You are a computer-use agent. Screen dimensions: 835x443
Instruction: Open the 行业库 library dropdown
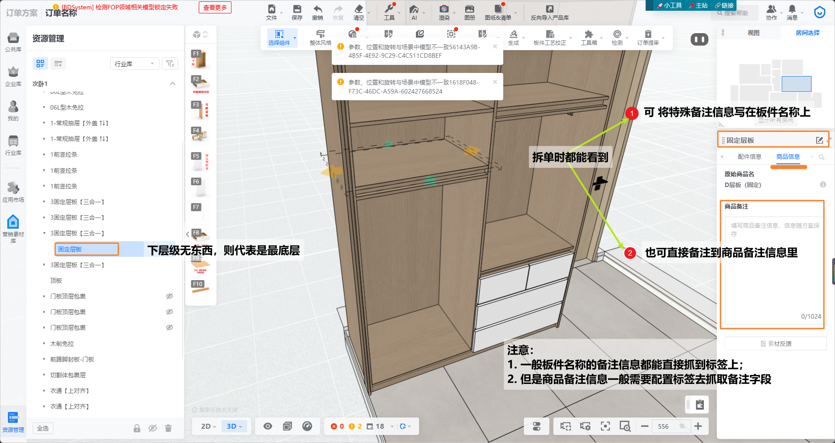pos(134,64)
